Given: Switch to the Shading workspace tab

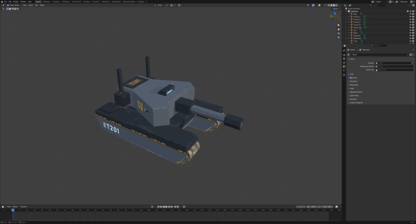Looking at the screenshot, I should pos(87,2).
